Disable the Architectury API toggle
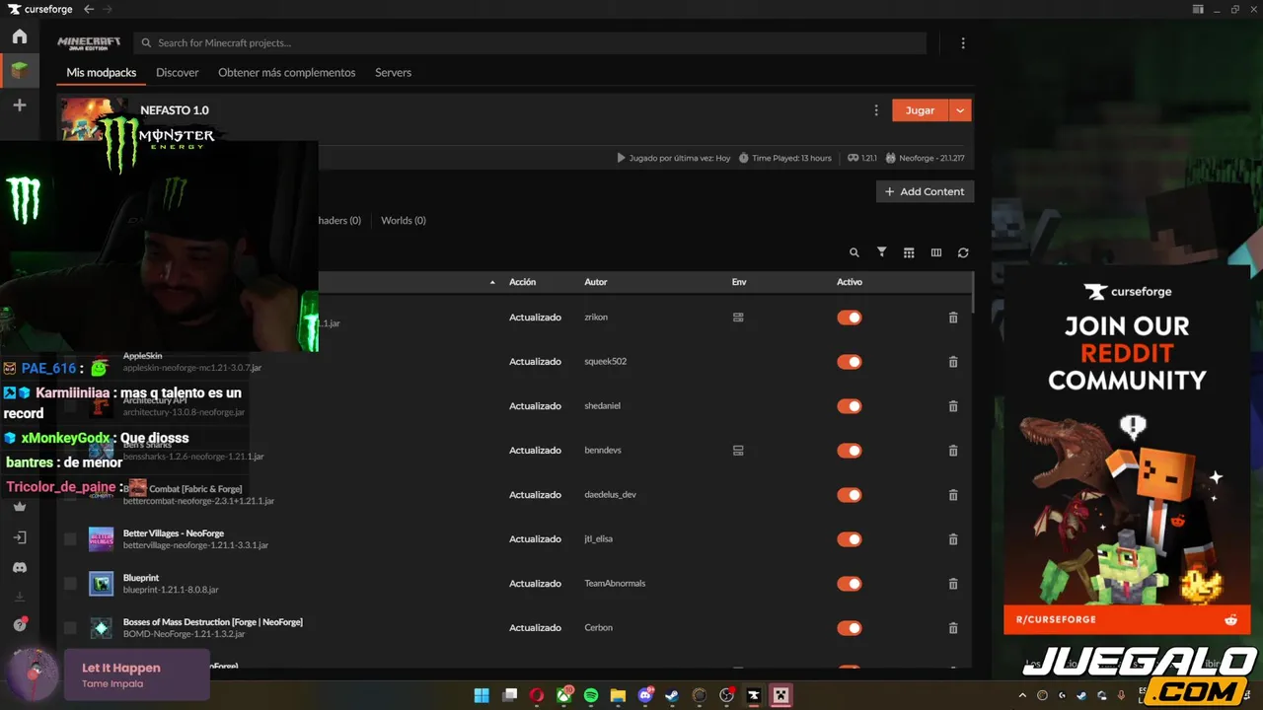Viewport: 1263px width, 710px height. (850, 406)
